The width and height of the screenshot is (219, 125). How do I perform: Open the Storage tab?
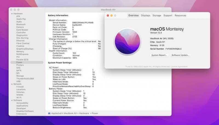[157, 16]
